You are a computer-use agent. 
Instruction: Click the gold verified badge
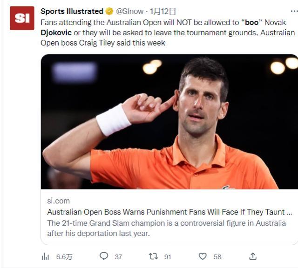click(x=109, y=11)
